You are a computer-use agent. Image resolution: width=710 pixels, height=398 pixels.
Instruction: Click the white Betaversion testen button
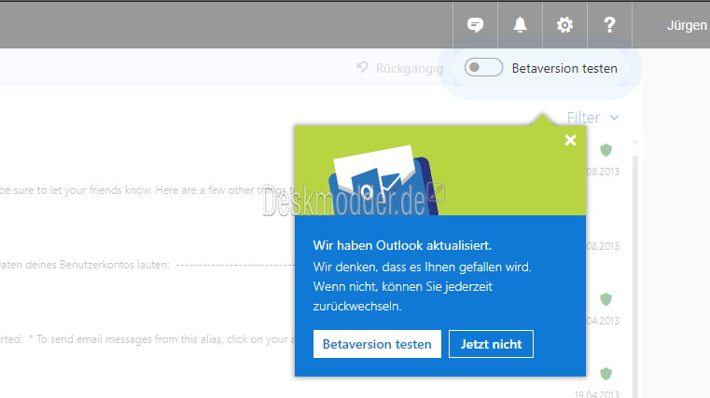(x=377, y=344)
